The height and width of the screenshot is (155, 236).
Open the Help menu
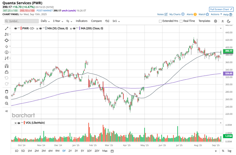[x=228, y=15]
